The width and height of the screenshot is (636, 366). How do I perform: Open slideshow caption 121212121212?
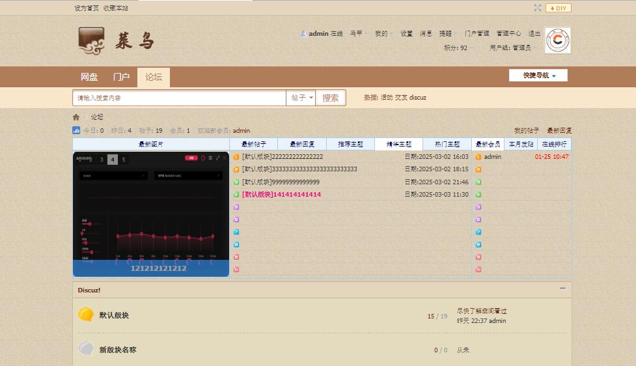[159, 268]
